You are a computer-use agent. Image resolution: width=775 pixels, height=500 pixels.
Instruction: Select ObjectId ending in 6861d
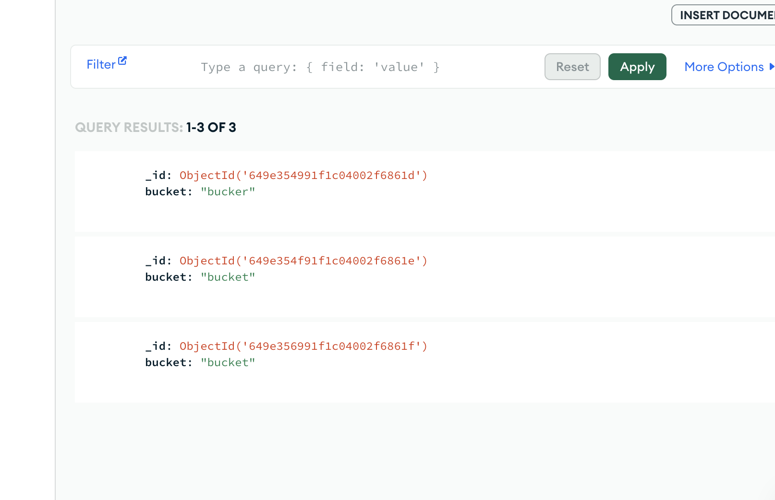click(x=303, y=175)
